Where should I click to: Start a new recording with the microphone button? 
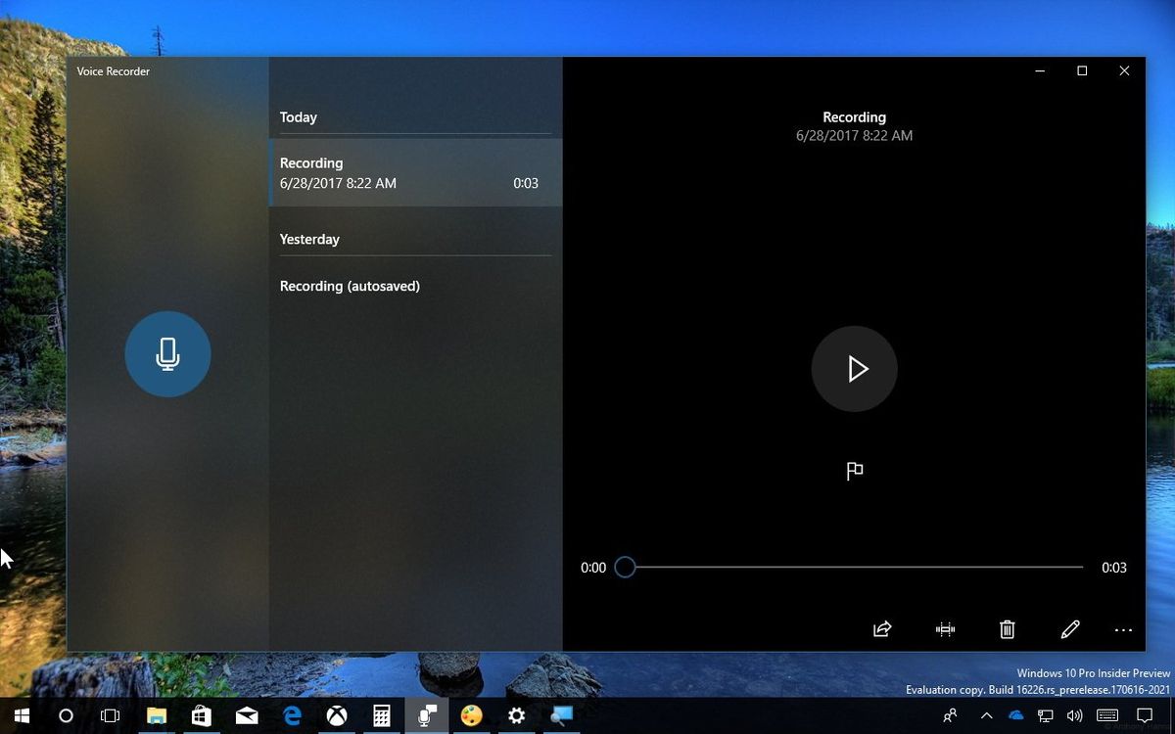[167, 353]
